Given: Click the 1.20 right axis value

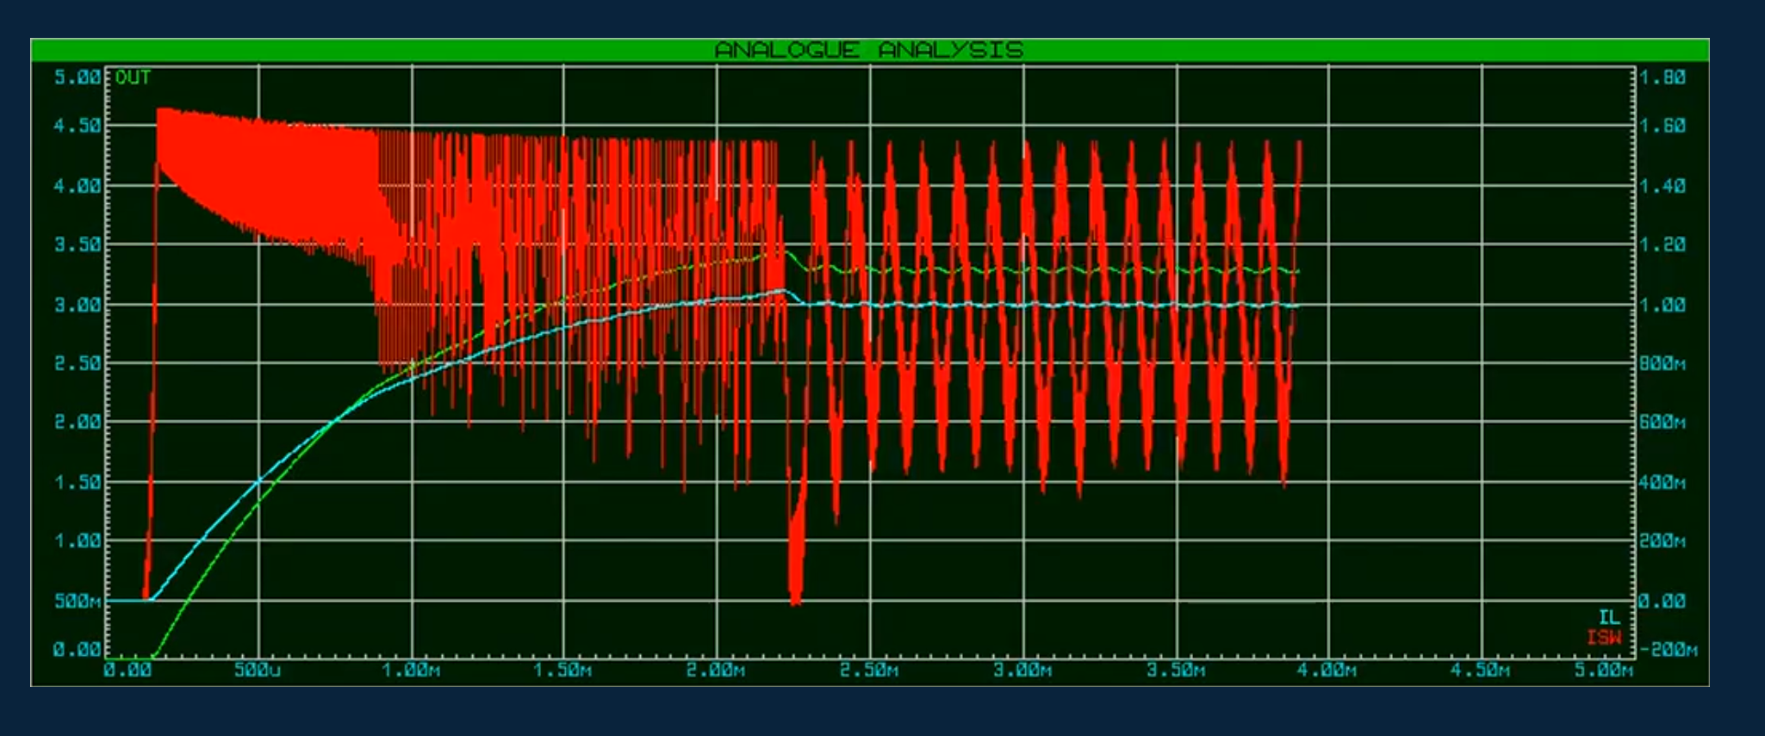Looking at the screenshot, I should click(x=1662, y=244).
